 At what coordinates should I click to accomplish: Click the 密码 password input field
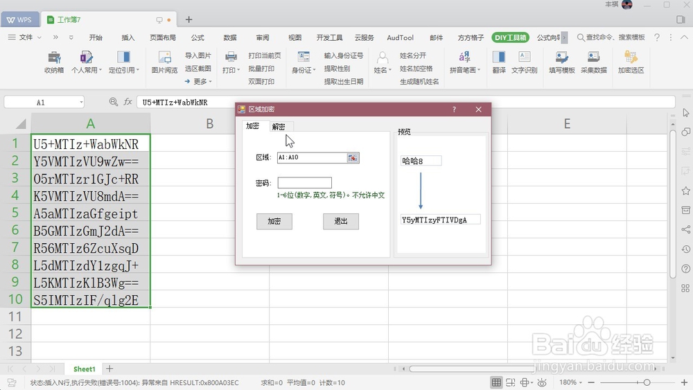point(304,183)
